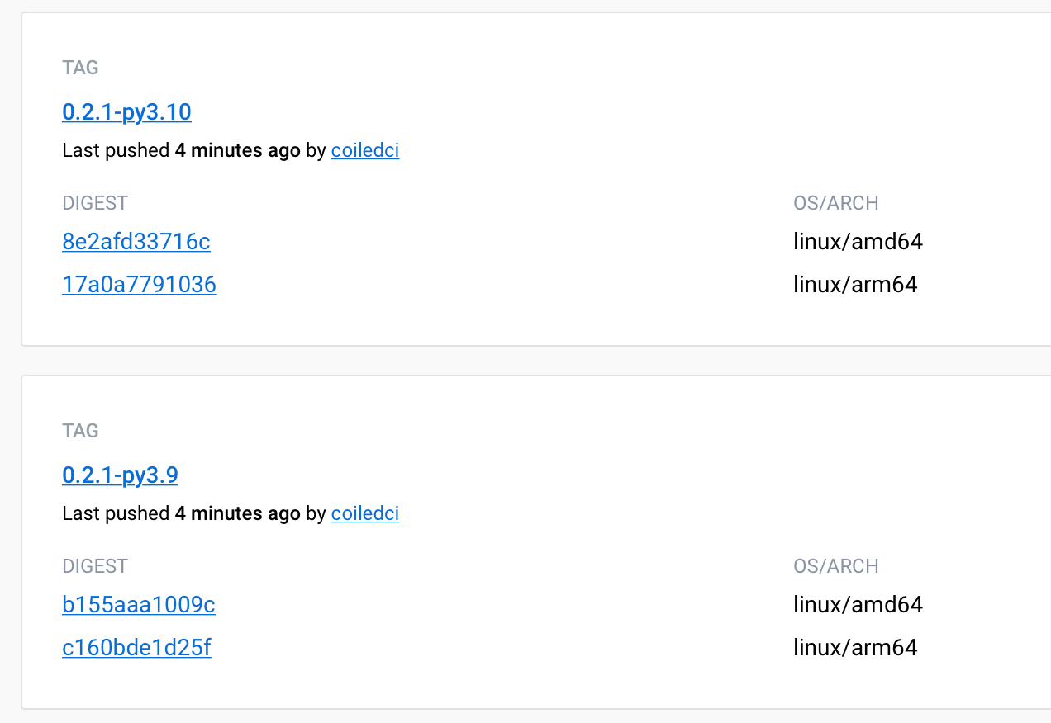Select the linux/amd64 entry under 0.2.1-py3.9
Screen dimensions: 1051x723
tap(858, 604)
